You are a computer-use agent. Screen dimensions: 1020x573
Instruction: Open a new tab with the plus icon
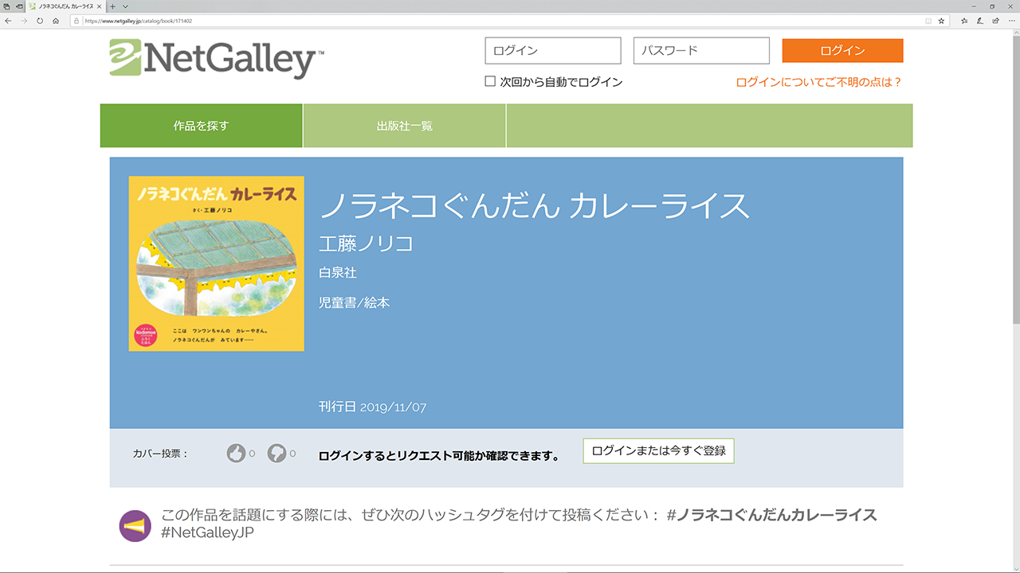[113, 6]
